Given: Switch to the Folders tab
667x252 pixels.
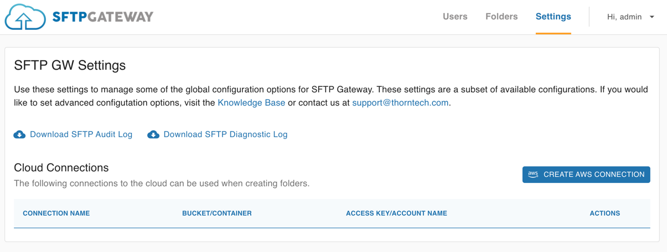Looking at the screenshot, I should coord(501,17).
